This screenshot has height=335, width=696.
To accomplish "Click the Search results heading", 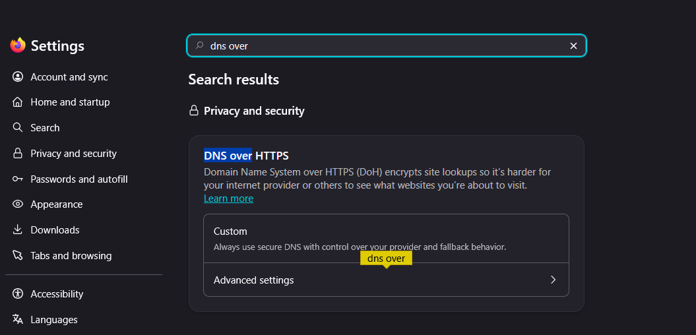I will (x=234, y=79).
